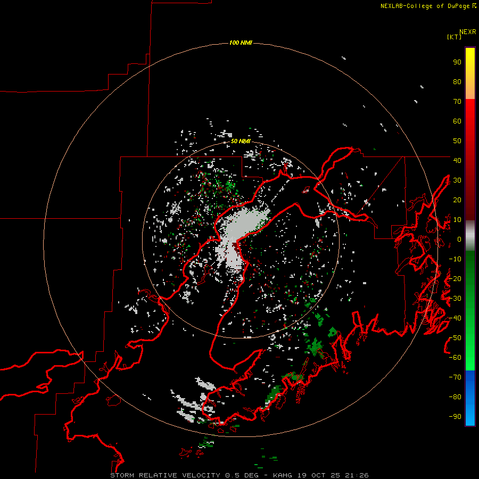The width and height of the screenshot is (479, 479).
Task: Click the NEXR label above the color scale
Action: pos(467,32)
